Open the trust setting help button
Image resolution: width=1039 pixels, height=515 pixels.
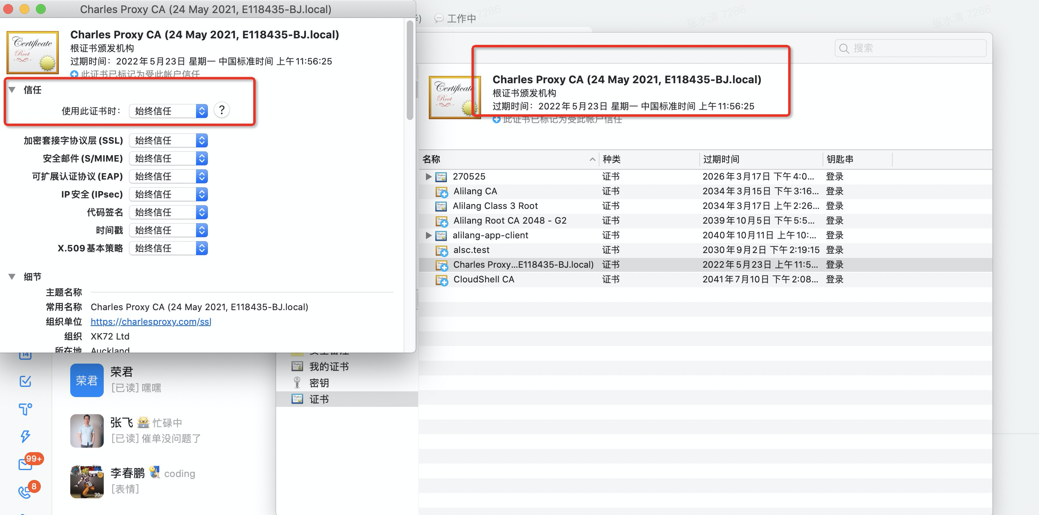click(222, 110)
